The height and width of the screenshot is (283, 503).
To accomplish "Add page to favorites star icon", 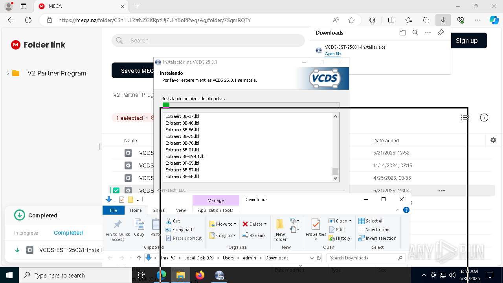I will [x=351, y=20].
